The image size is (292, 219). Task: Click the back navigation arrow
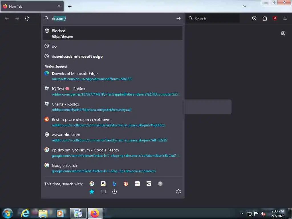click(7, 19)
